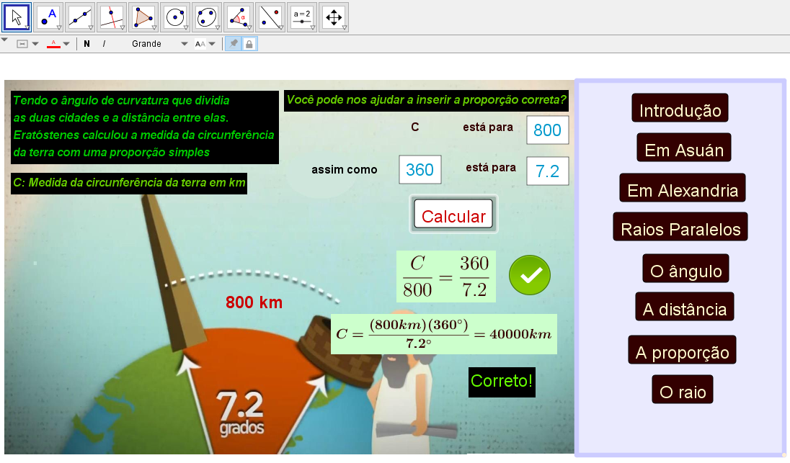
Task: Expand the text background style dropdown arrow
Action: (35, 44)
